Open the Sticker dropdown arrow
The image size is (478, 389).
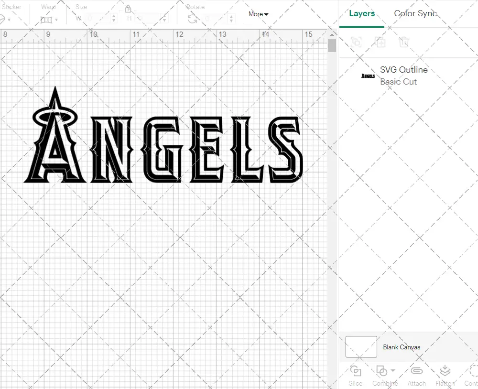pyautogui.click(x=9, y=20)
